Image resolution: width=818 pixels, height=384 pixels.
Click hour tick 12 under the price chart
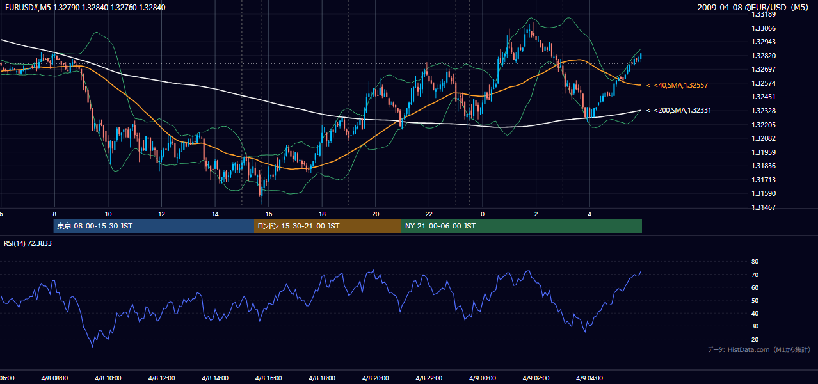[x=162, y=214]
